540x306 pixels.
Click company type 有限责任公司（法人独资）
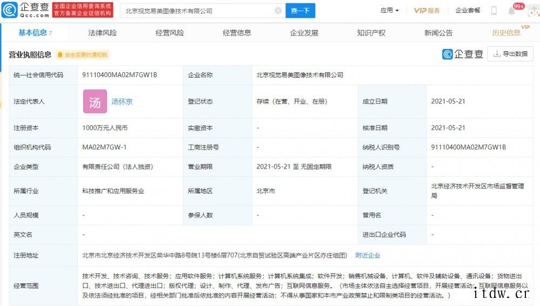pos(117,166)
